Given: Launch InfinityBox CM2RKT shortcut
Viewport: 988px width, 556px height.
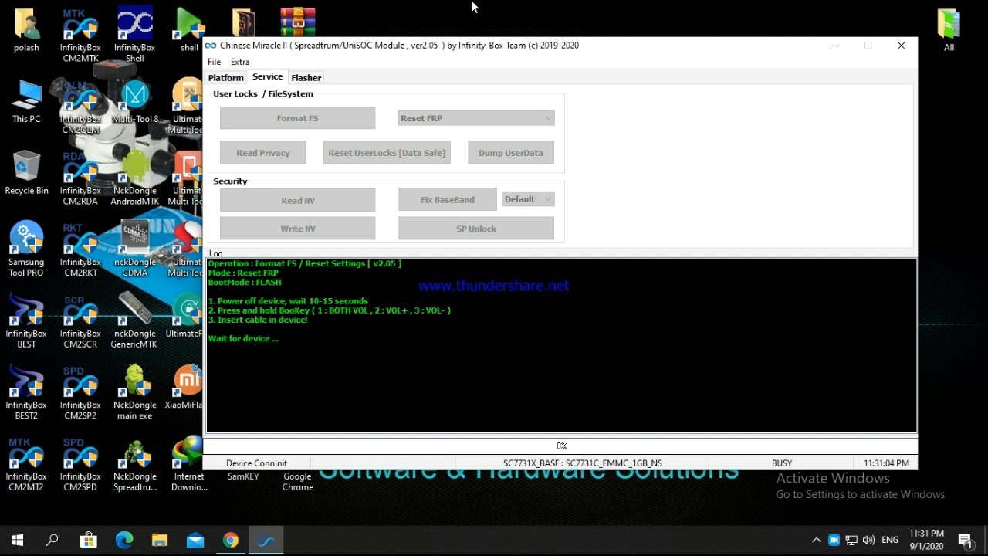Looking at the screenshot, I should (80, 249).
